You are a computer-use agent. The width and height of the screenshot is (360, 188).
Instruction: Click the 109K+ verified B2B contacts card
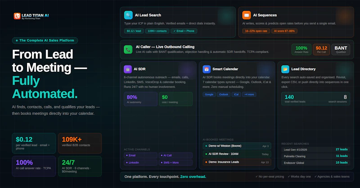[80, 143]
